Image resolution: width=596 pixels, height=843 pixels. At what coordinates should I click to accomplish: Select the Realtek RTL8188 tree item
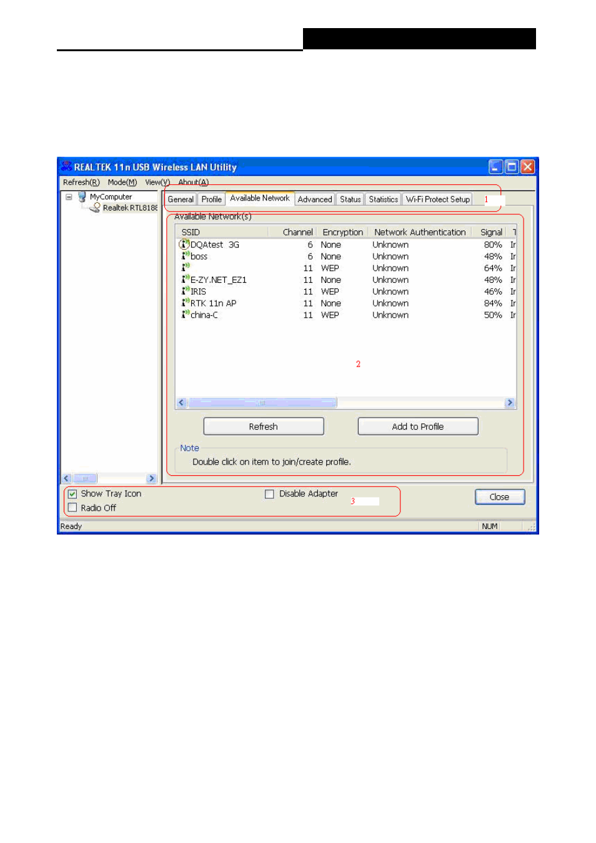[130, 208]
